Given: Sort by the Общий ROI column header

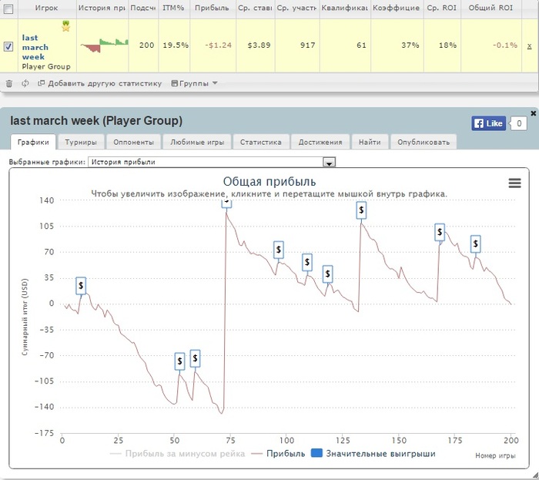Looking at the screenshot, I should point(490,8).
